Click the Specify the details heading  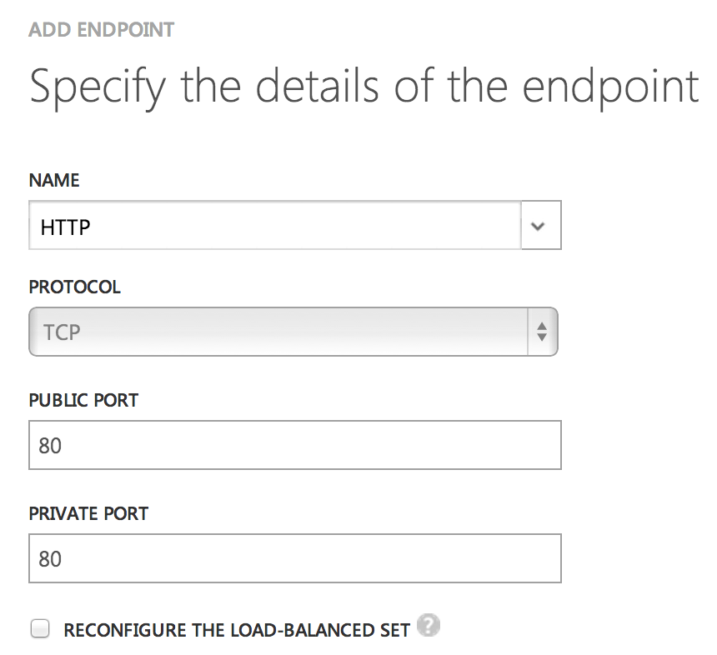pyautogui.click(x=364, y=87)
